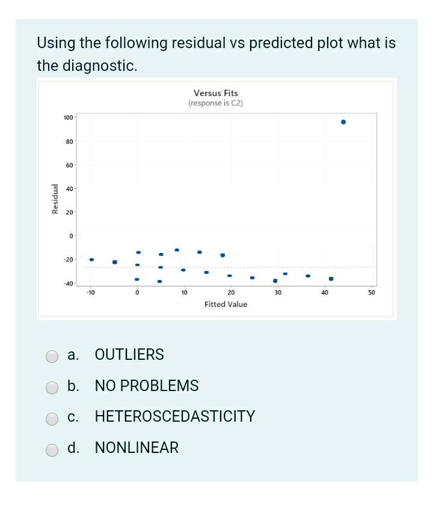Click the 100 tick label on y-axis
Viewport: 433px width, 507px height.
click(x=67, y=118)
